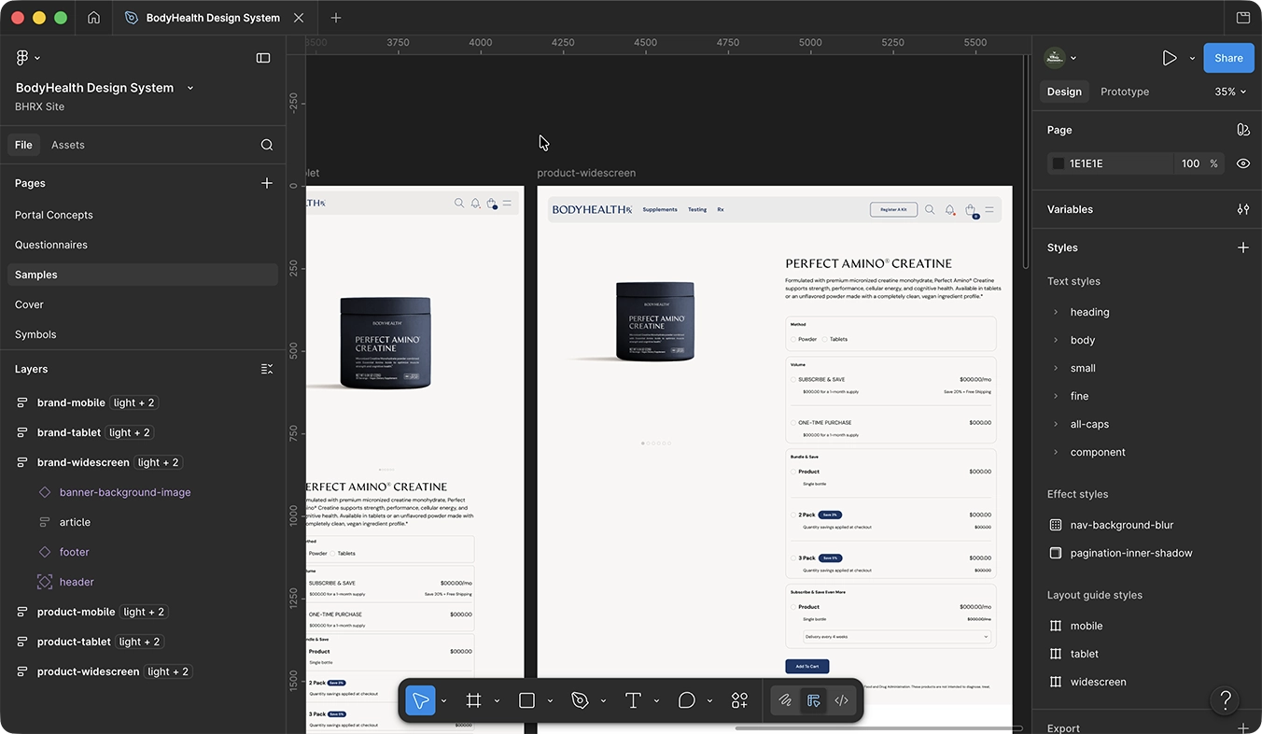Select the Frame tool
Screen dimensions: 1262x734
pyautogui.click(x=474, y=700)
